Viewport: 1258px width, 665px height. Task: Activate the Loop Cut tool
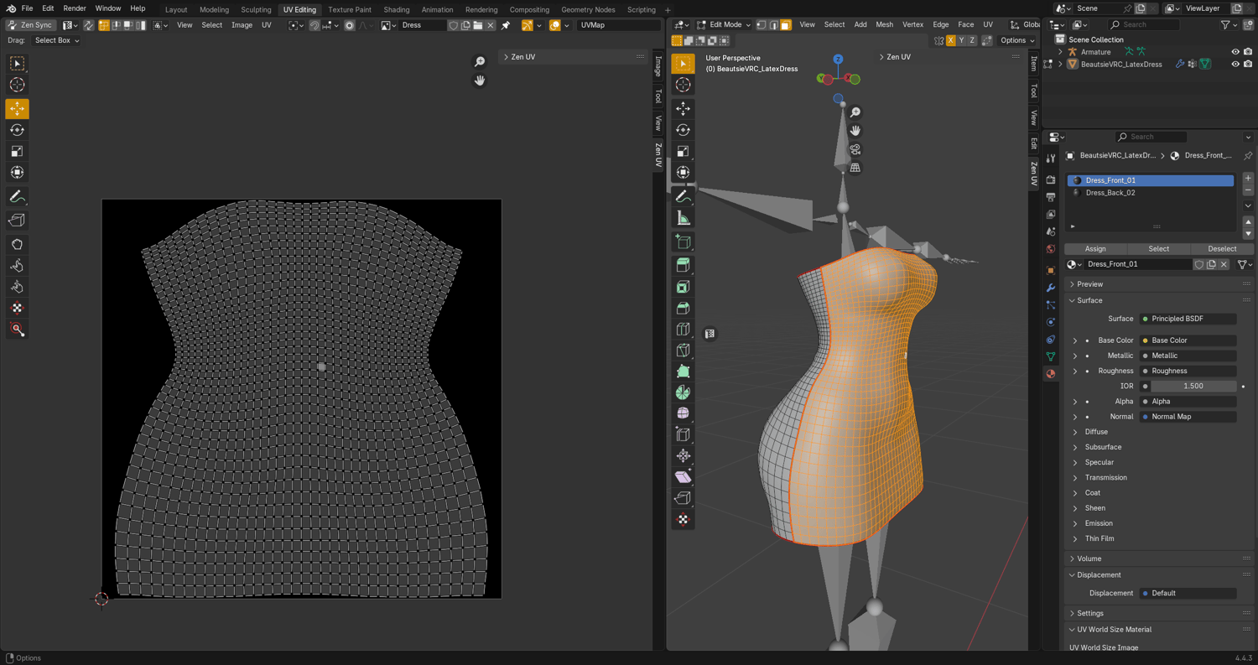(684, 330)
